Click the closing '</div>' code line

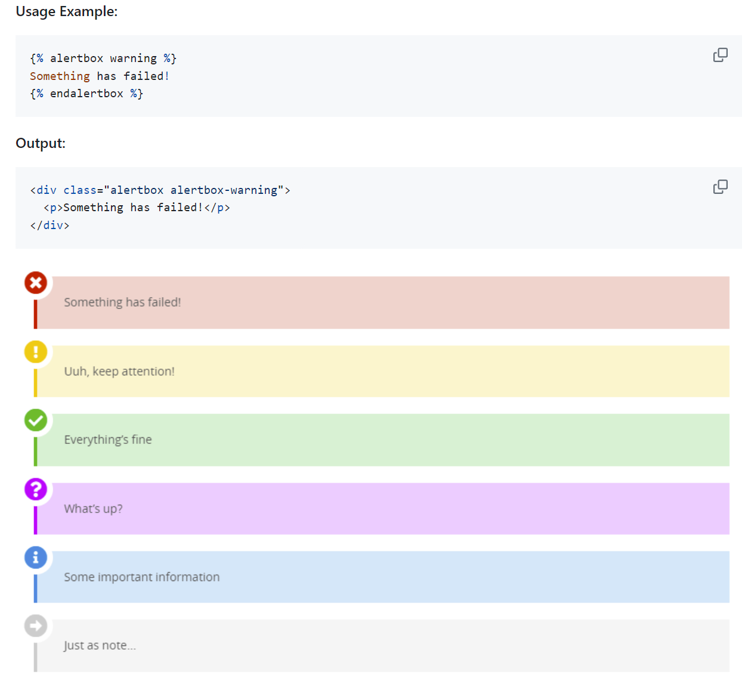tap(50, 226)
